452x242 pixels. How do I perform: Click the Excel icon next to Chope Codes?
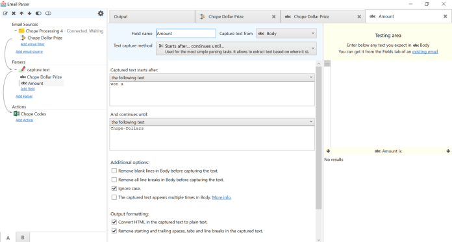(17, 114)
